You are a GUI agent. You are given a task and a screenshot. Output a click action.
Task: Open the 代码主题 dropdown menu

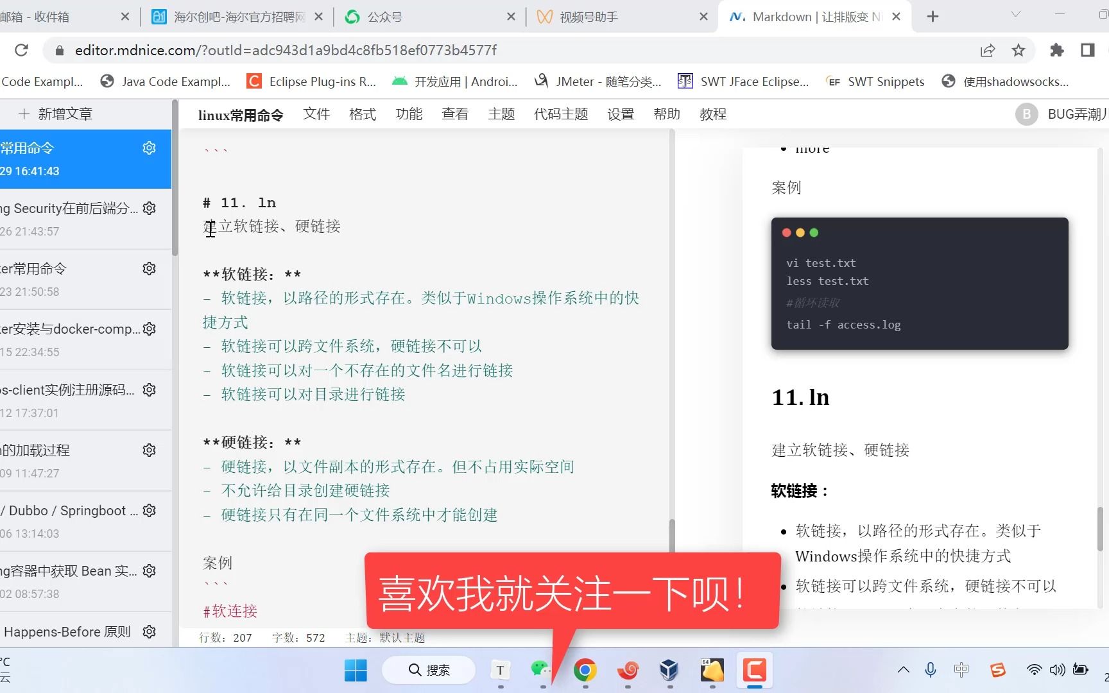pos(560,114)
